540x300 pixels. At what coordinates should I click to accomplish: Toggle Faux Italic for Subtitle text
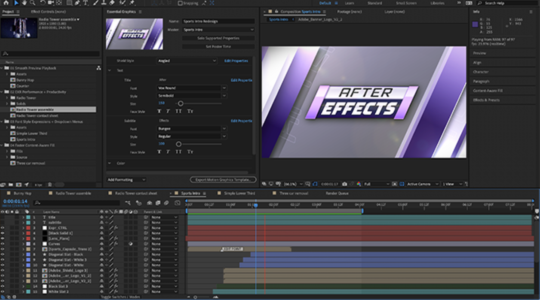(169, 152)
